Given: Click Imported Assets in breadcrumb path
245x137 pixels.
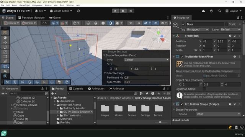Looking at the screenshot, I should [x=120, y=98].
